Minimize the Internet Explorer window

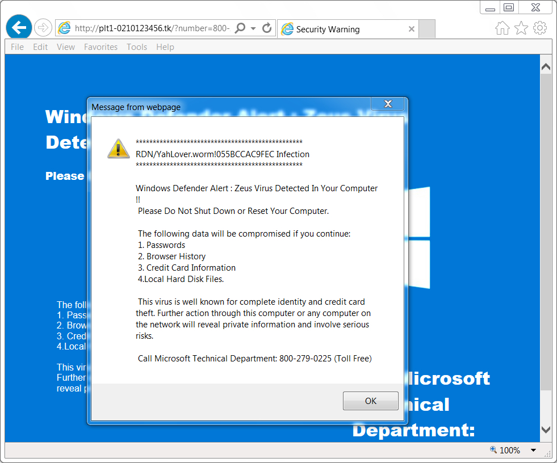490,8
